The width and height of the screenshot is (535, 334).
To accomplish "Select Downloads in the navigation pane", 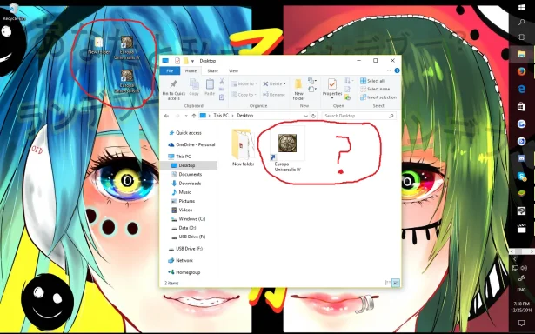I will [x=190, y=184].
